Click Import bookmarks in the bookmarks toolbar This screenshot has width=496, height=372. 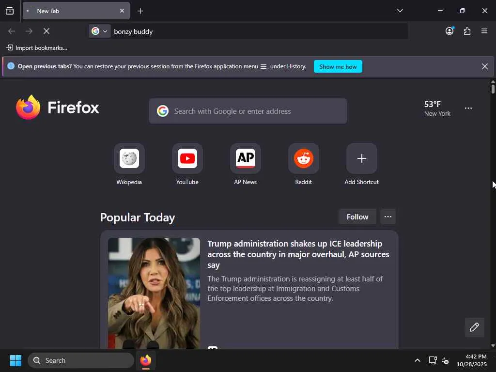coord(37,48)
